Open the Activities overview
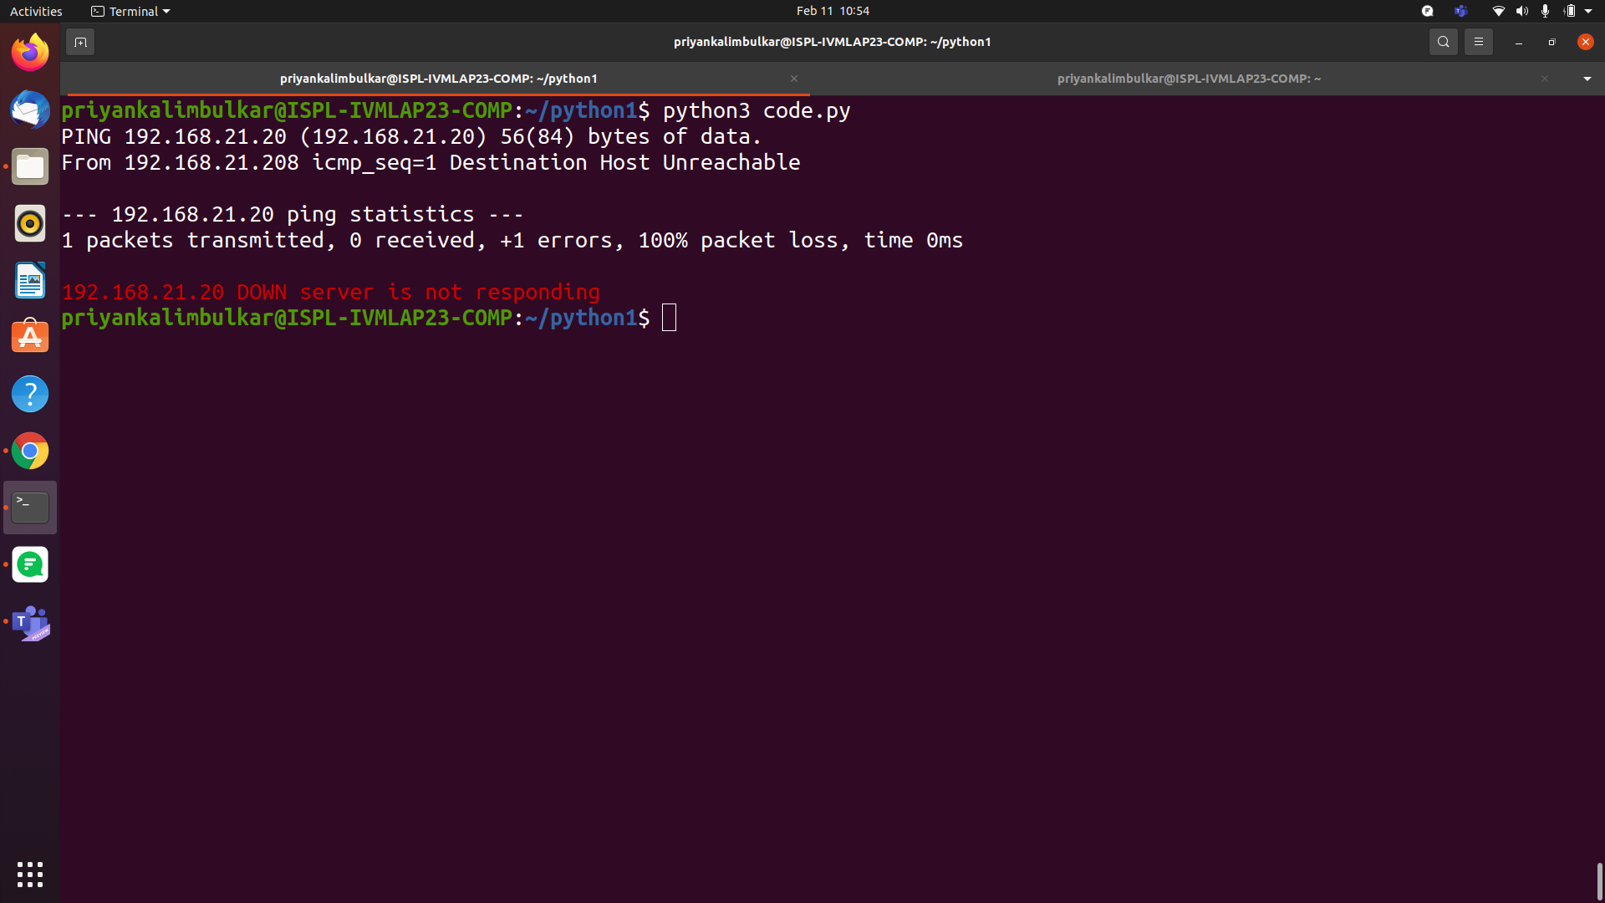The height and width of the screenshot is (903, 1605). click(36, 11)
